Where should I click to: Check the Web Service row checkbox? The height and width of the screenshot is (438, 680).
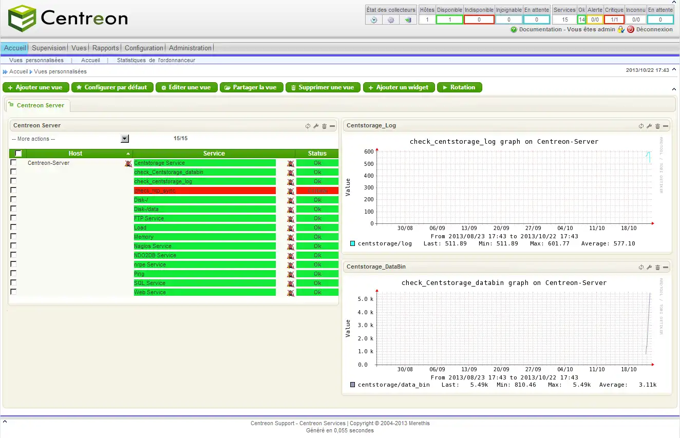(13, 292)
